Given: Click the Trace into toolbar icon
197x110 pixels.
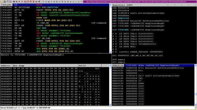Looking at the screenshot, I should pos(30,2).
